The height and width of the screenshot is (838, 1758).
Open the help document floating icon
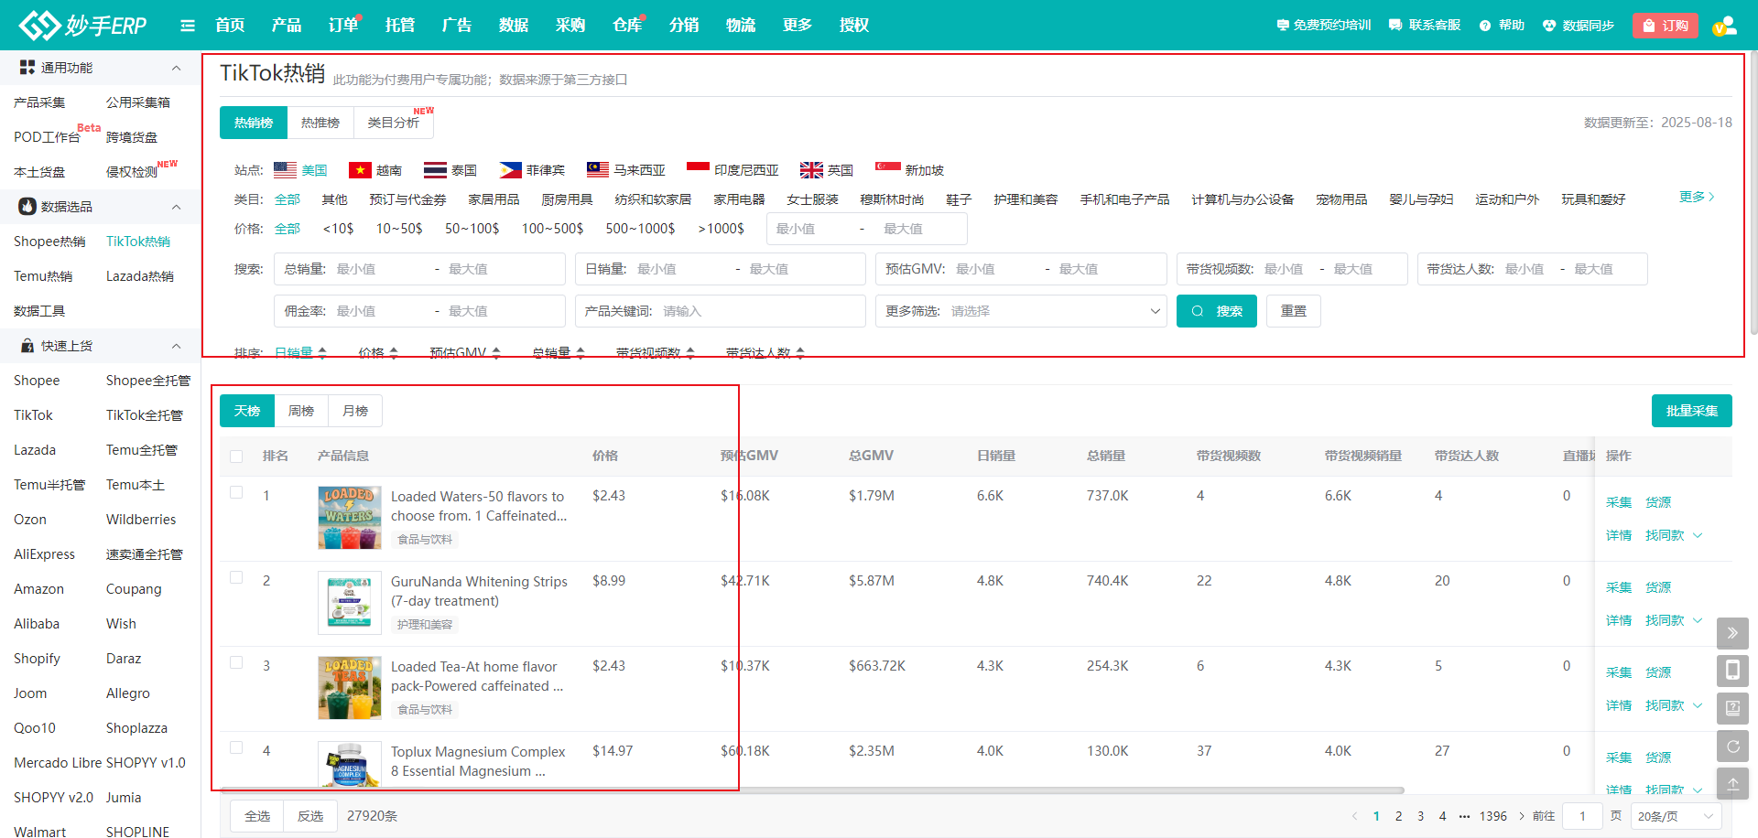(1732, 708)
